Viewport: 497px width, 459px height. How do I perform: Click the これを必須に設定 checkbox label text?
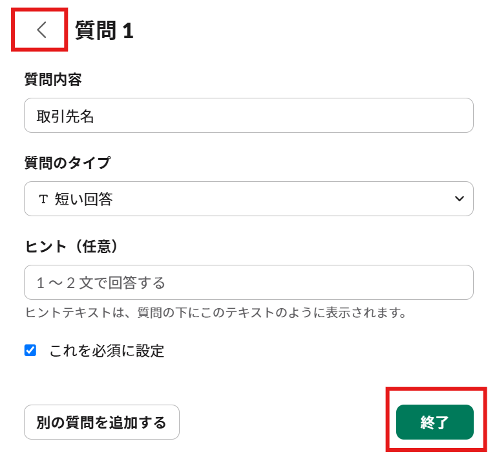pyautogui.click(x=107, y=351)
